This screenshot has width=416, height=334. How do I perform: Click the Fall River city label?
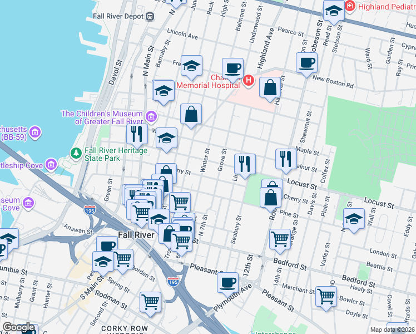click(136, 235)
